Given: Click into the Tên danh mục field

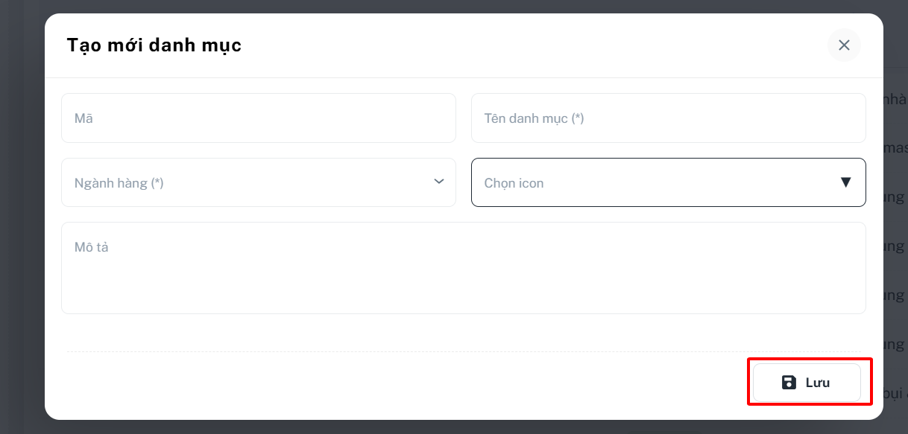Looking at the screenshot, I should (669, 118).
